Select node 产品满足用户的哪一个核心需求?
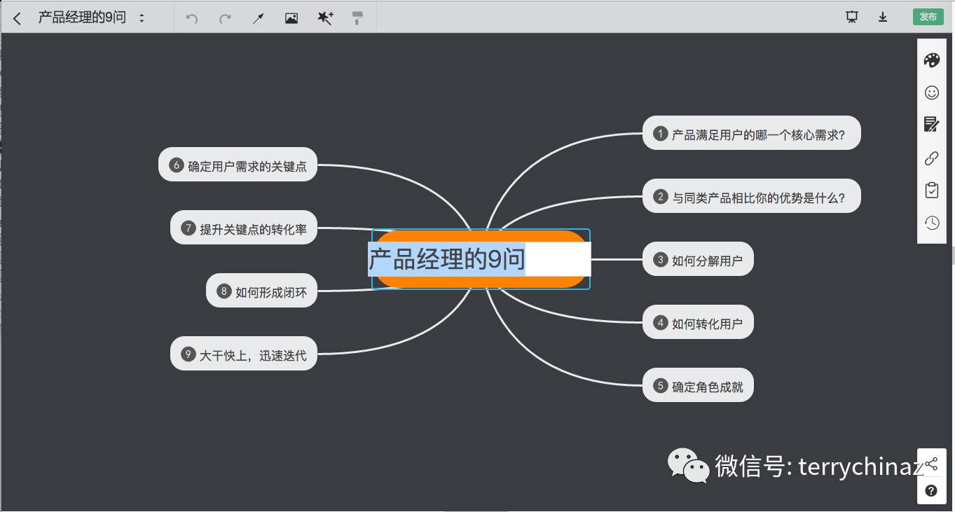 click(751, 133)
